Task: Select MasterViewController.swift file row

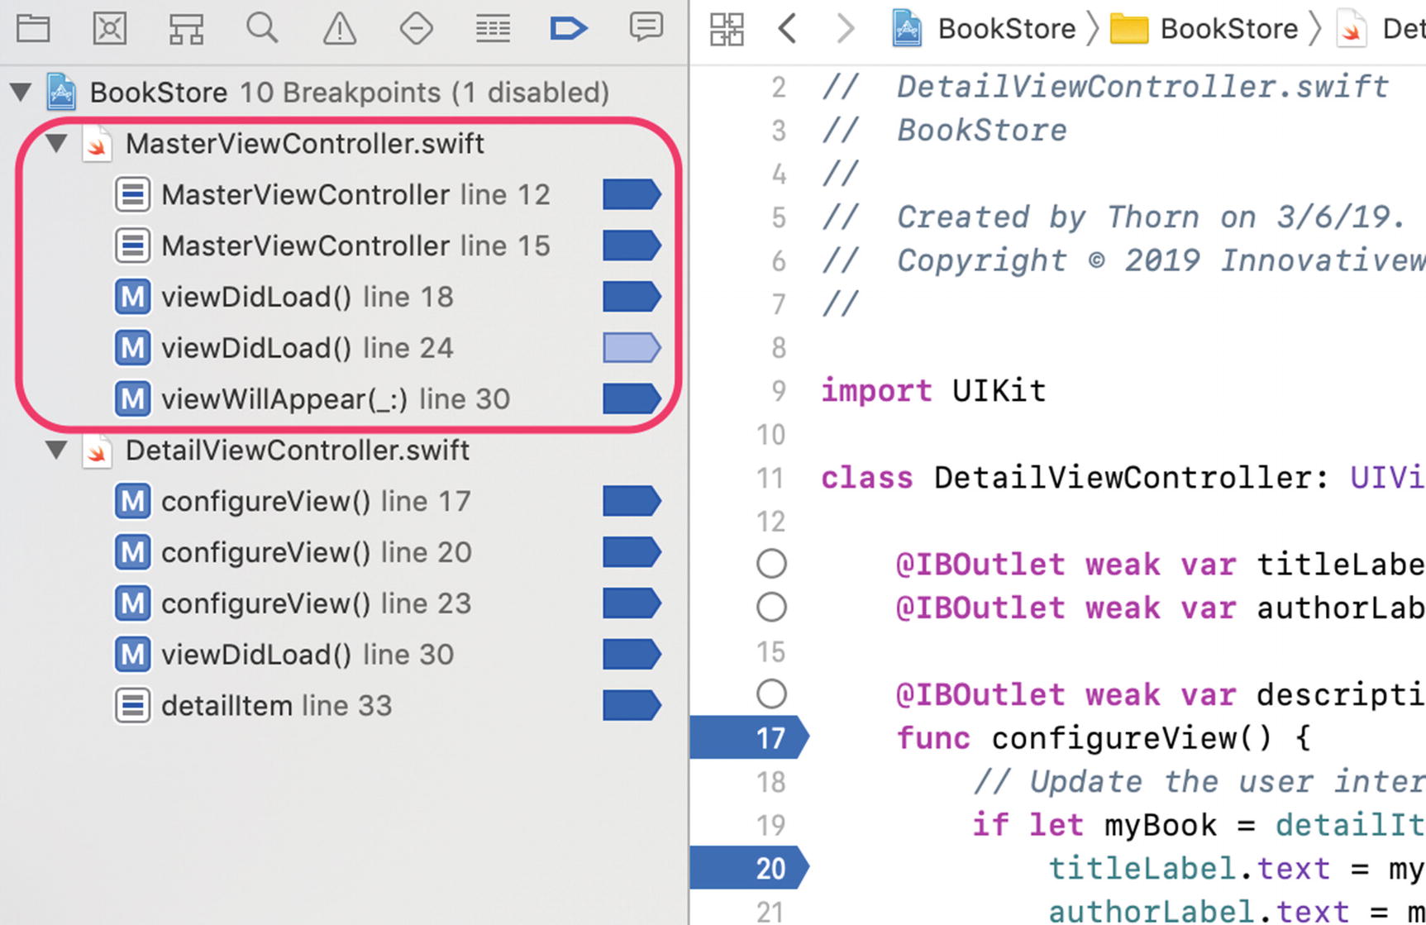Action: 344,143
